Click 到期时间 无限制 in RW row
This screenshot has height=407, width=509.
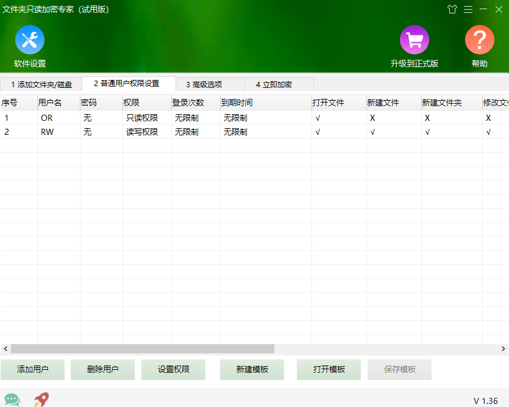[235, 132]
